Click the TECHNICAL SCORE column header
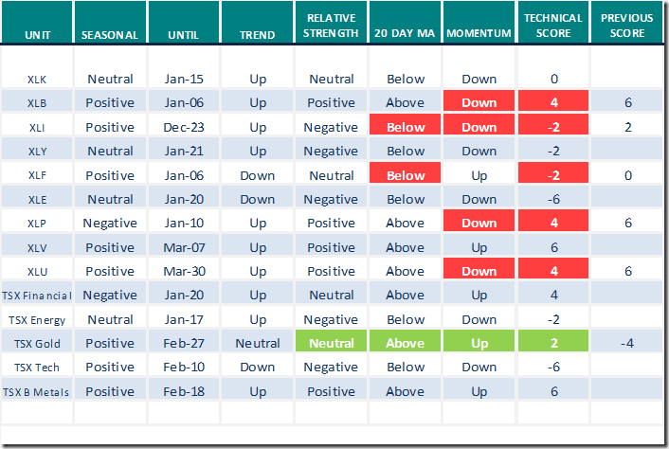This screenshot has width=669, height=449. coord(552,27)
